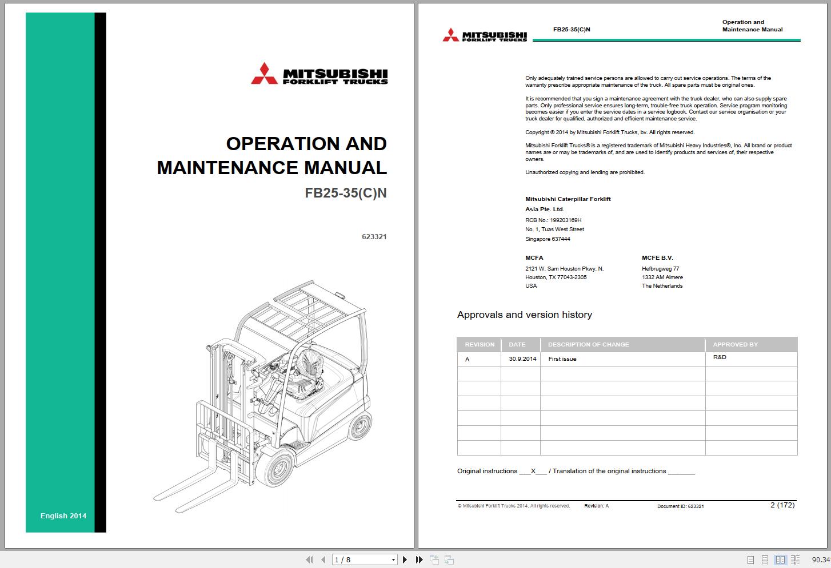Open the page number dropdown arrow
The height and width of the screenshot is (568, 831).
(393, 560)
